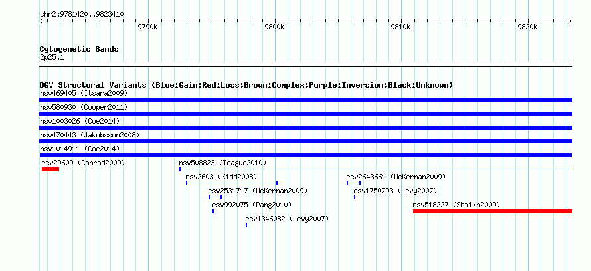Click the blue bar under nsv469405
Viewport: 591px width, 271px height.
305,100
